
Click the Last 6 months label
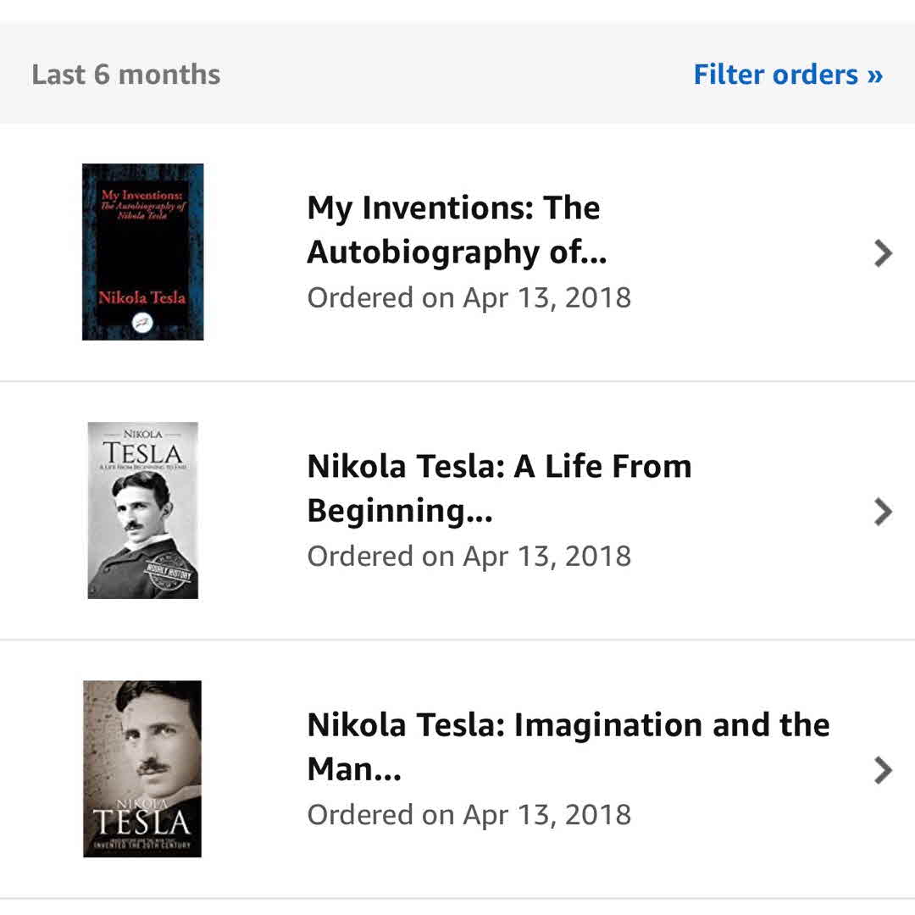pyautogui.click(x=126, y=75)
